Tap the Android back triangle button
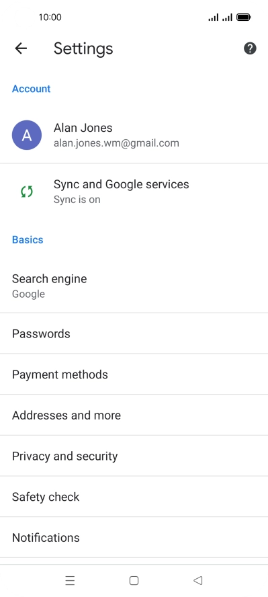The height and width of the screenshot is (597, 268). pos(197,580)
